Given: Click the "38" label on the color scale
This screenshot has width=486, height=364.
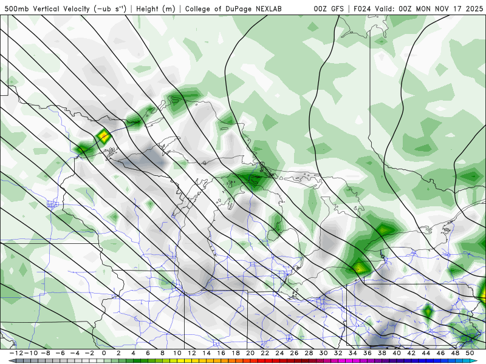Looking at the screenshot, I should click(x=382, y=353).
